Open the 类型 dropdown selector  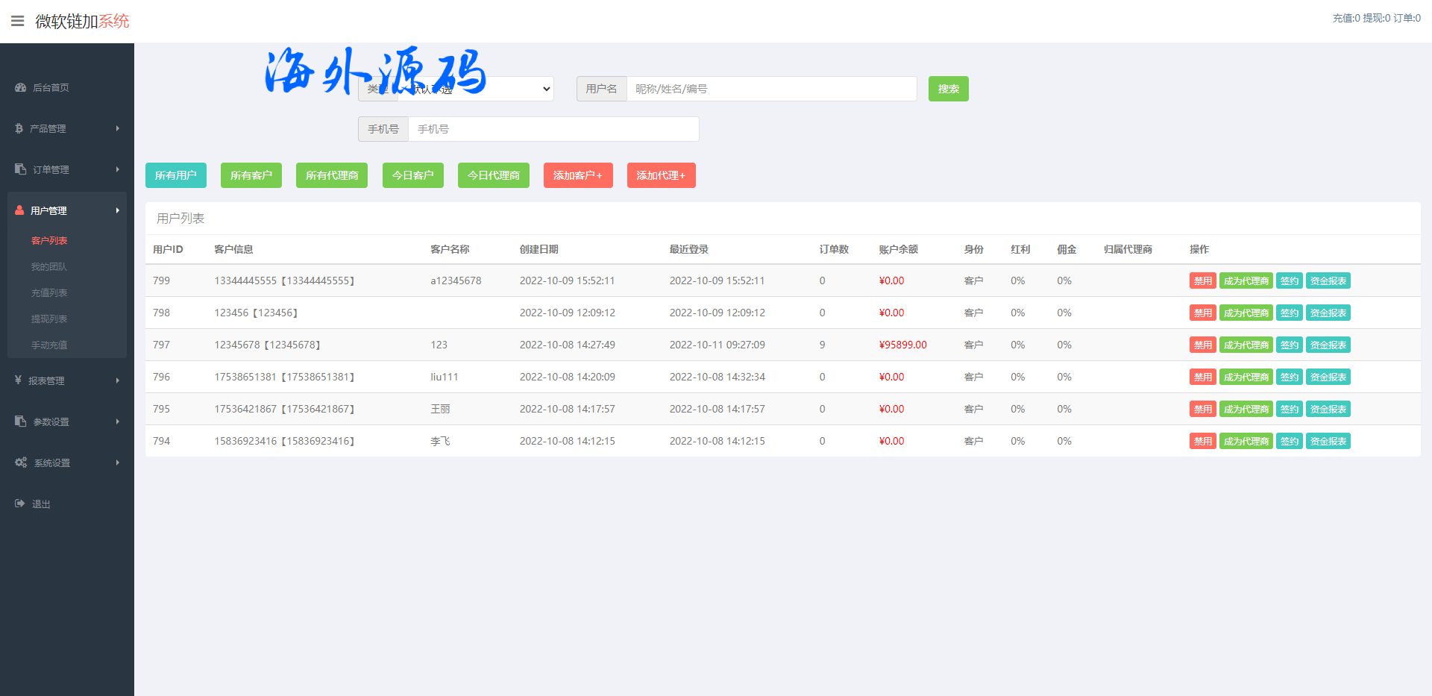476,89
